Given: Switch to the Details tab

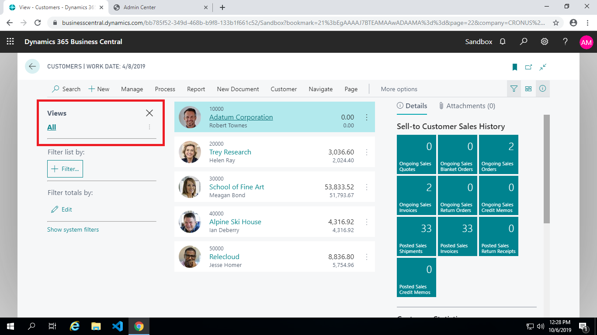Looking at the screenshot, I should coord(412,106).
